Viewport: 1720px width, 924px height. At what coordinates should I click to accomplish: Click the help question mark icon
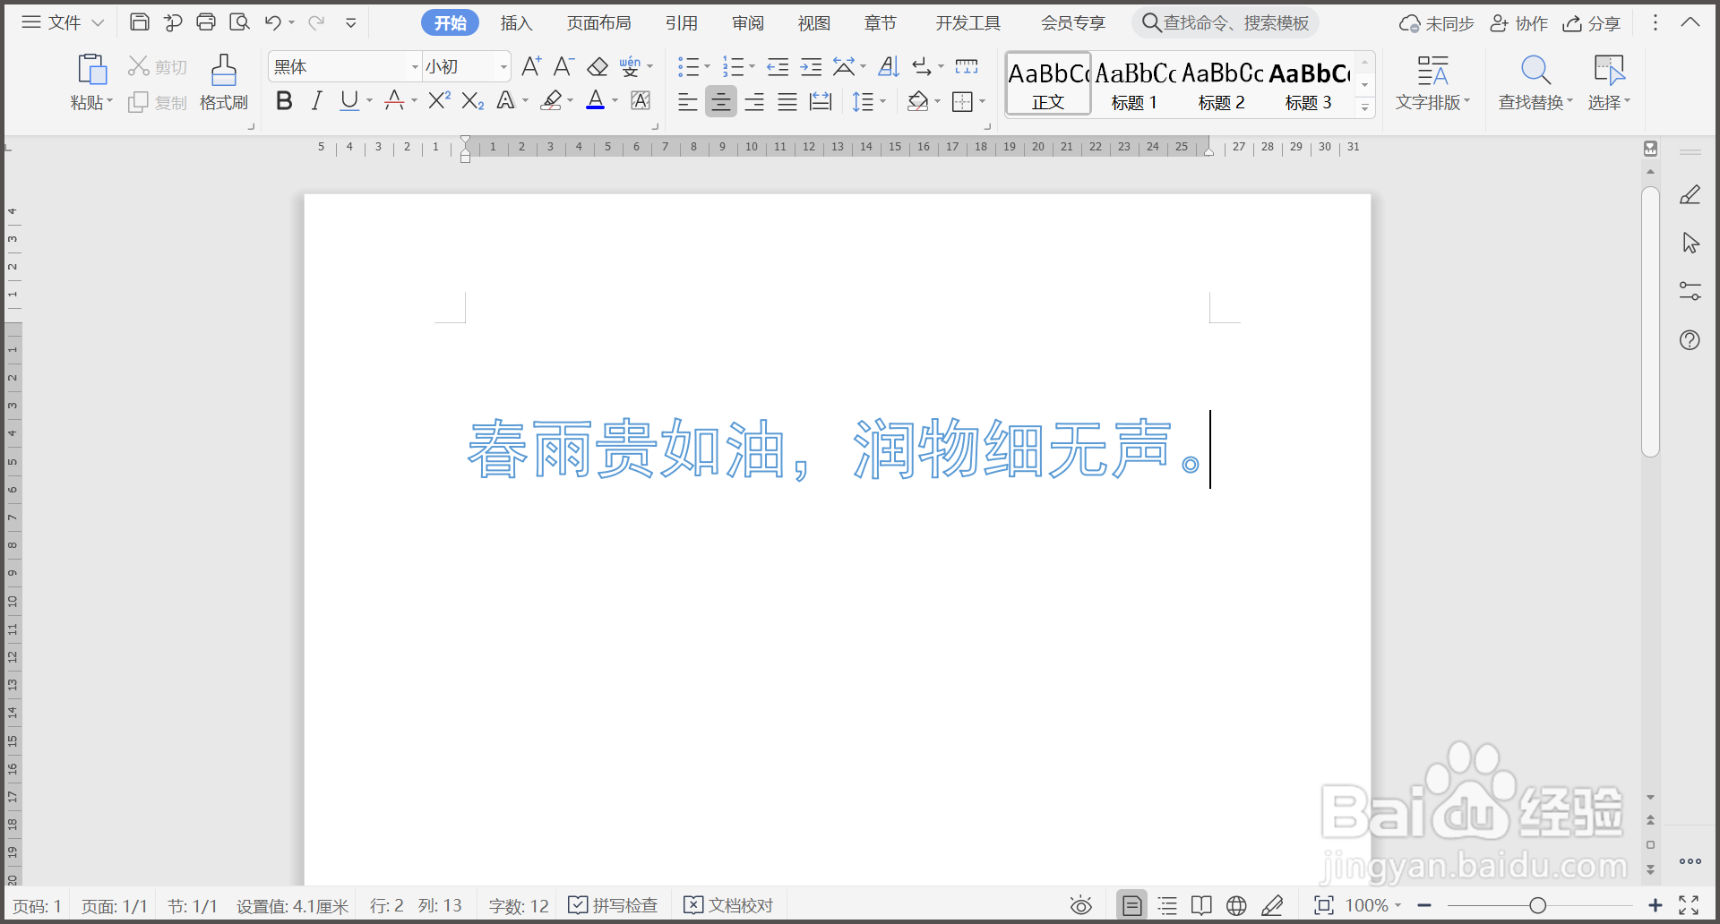tap(1690, 340)
